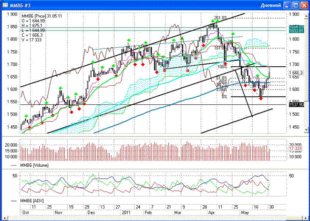Click the Nov month label on timeline
The image size is (310, 221).
(59, 212)
